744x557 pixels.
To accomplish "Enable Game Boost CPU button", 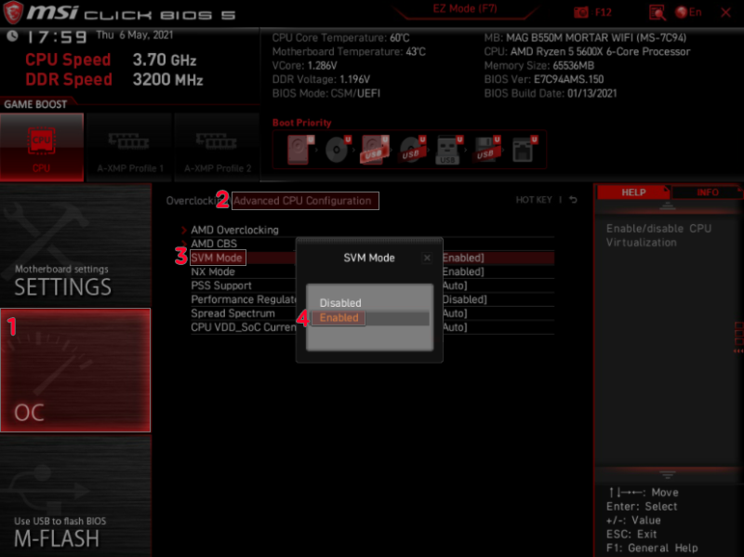I will 42,148.
